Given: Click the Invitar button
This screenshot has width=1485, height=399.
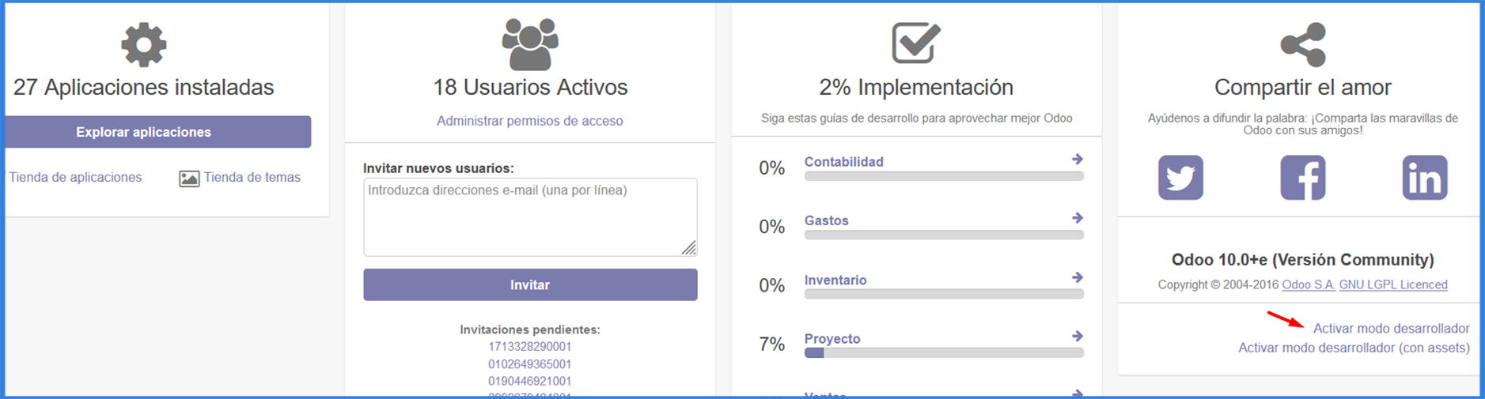Looking at the screenshot, I should click(x=530, y=284).
